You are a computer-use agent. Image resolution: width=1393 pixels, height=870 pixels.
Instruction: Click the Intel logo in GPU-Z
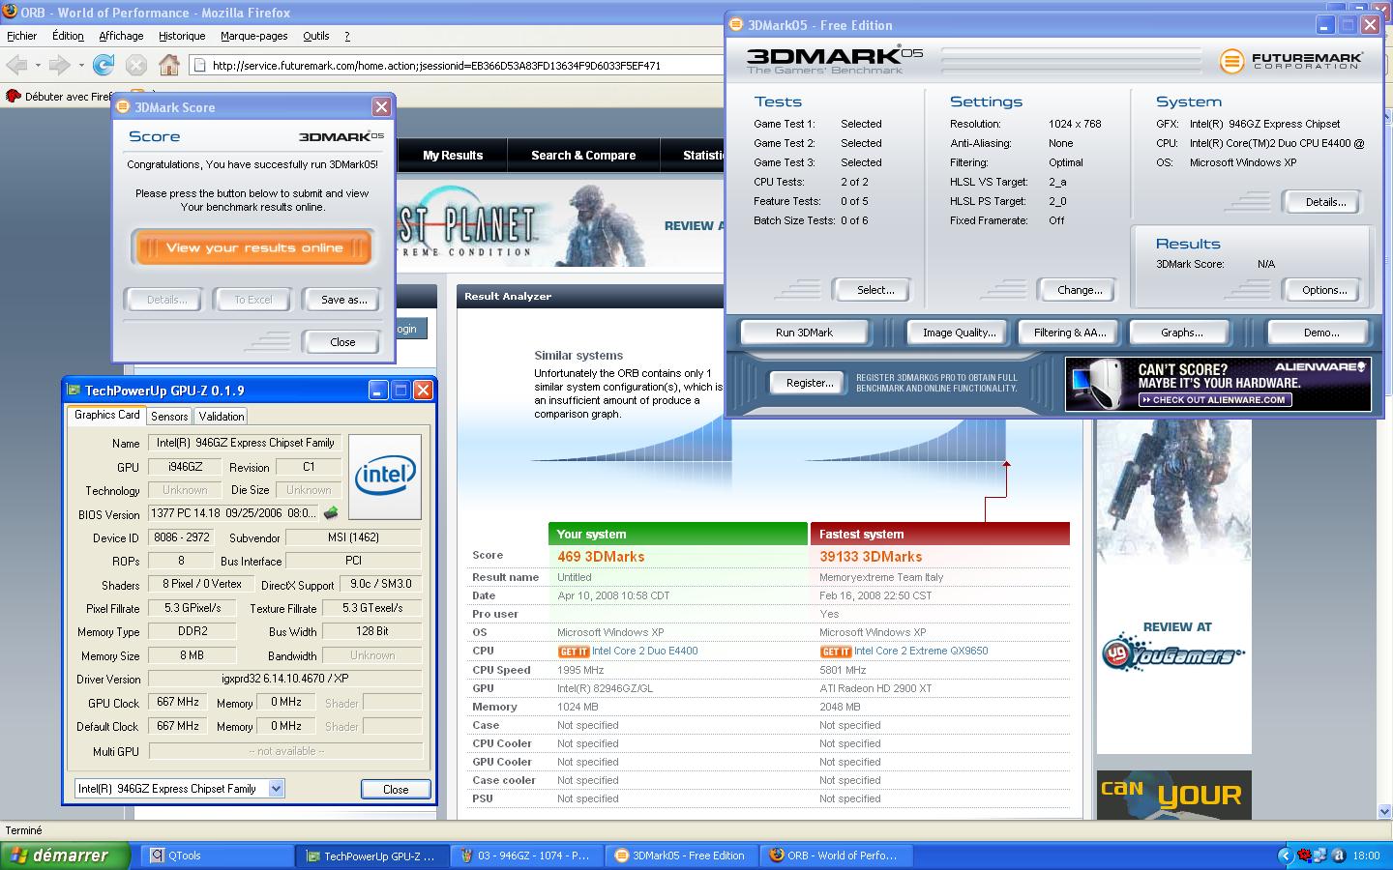pyautogui.click(x=384, y=476)
